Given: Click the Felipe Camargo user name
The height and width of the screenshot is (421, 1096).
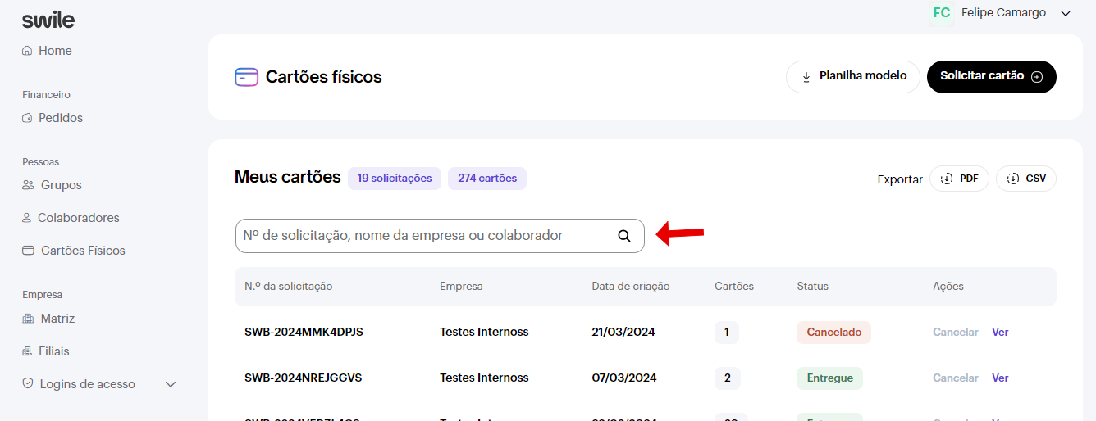Looking at the screenshot, I should [1003, 13].
